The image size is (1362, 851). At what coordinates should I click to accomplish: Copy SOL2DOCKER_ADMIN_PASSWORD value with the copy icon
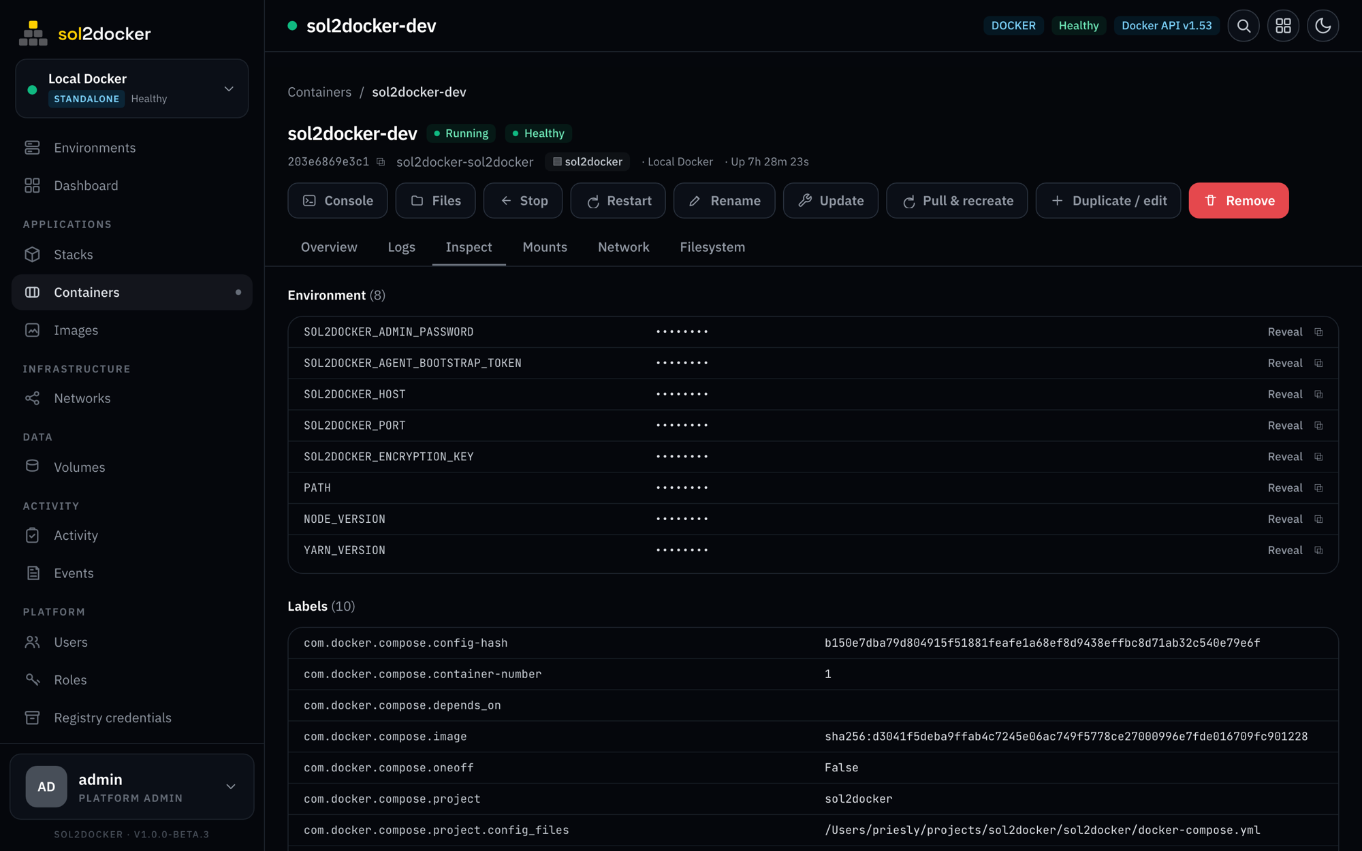[1318, 332]
